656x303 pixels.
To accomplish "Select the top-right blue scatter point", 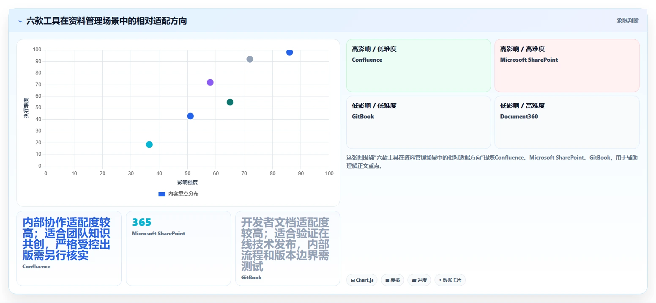I will (290, 52).
